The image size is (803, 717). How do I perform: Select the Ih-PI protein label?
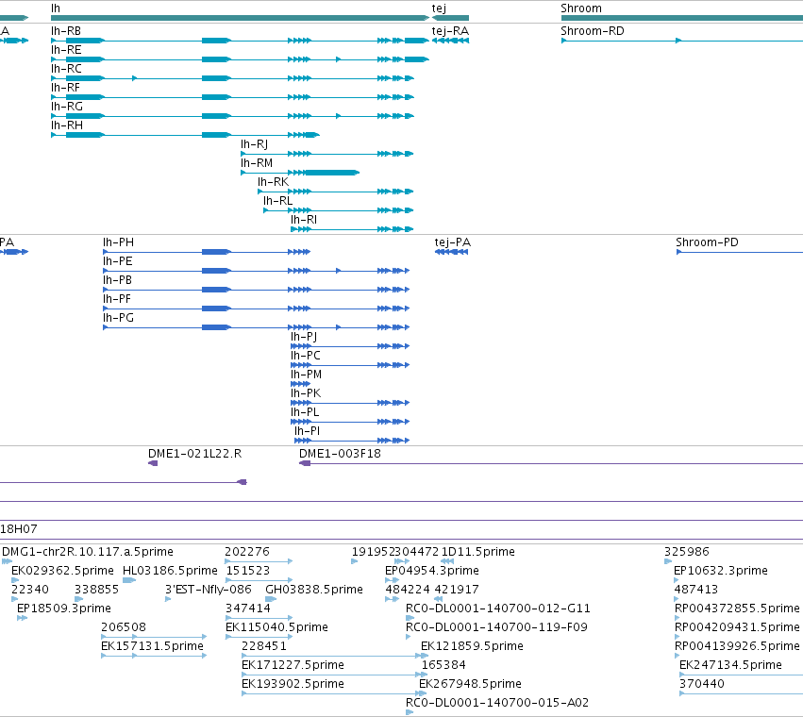click(307, 431)
